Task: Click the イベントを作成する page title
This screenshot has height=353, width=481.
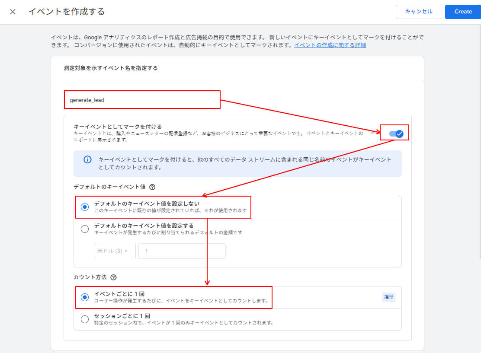Action: 67,12
